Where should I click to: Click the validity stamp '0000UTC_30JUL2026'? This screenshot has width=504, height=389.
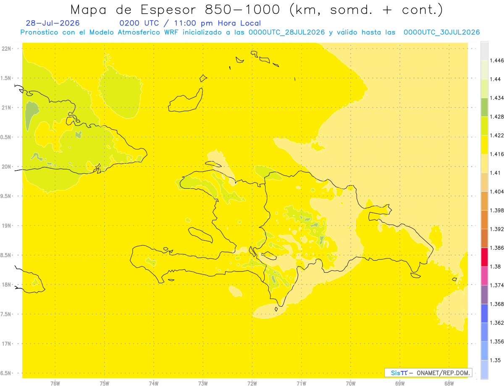click(x=441, y=32)
